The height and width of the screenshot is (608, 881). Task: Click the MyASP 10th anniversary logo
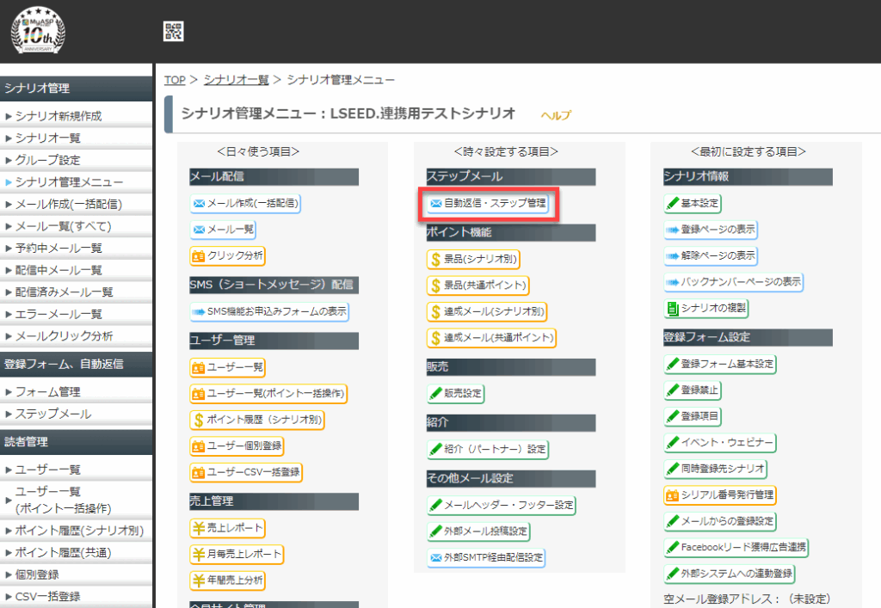pyautogui.click(x=38, y=31)
